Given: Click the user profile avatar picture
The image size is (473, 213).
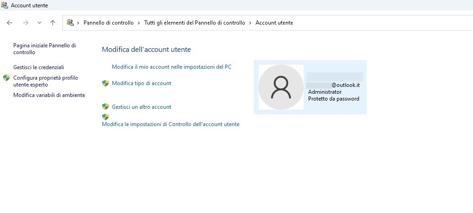Looking at the screenshot, I should point(281,87).
